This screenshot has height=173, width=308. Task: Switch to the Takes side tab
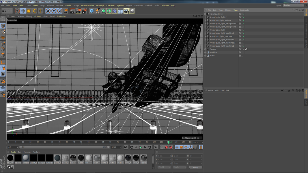[306, 20]
